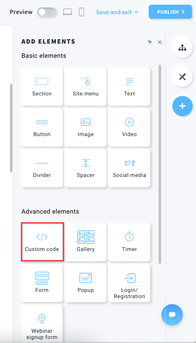The width and height of the screenshot is (196, 343).
Task: Switch to mobile view icon
Action: (x=81, y=12)
